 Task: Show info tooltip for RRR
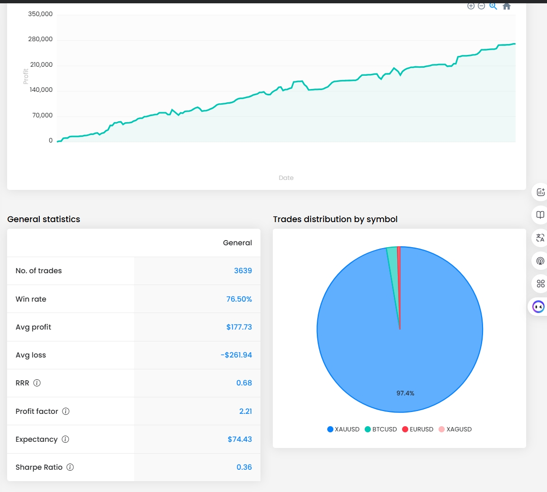(37, 383)
